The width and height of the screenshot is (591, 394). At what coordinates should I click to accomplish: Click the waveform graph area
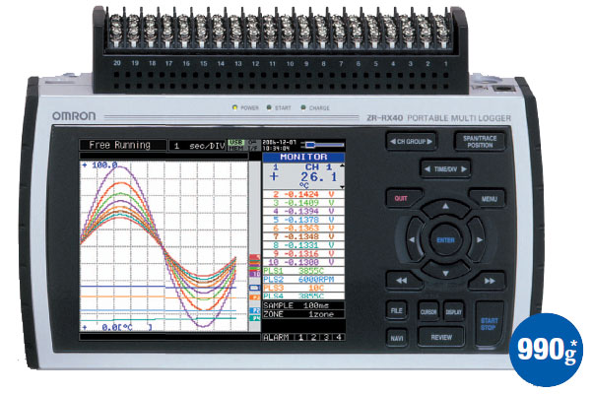(164, 246)
